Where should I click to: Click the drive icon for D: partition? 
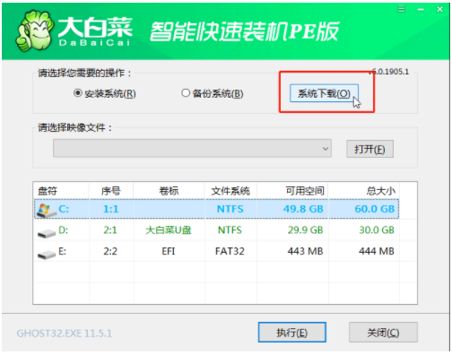[47, 233]
